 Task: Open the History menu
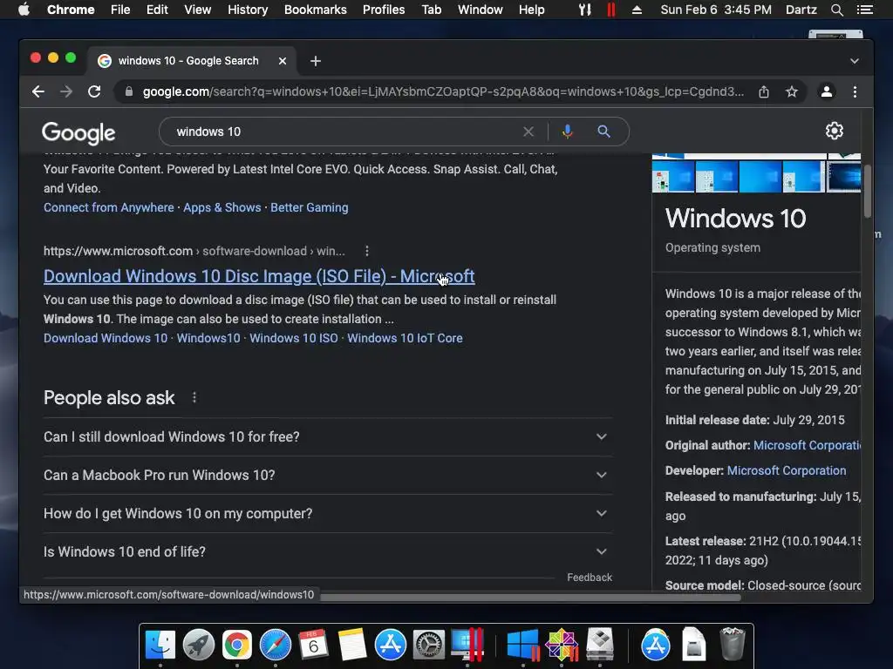coord(248,10)
